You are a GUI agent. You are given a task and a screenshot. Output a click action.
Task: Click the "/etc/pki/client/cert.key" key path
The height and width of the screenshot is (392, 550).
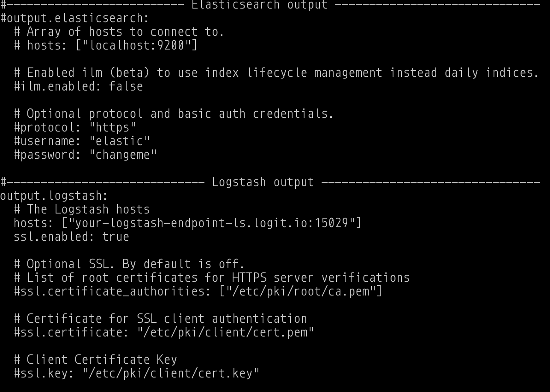(x=171, y=373)
